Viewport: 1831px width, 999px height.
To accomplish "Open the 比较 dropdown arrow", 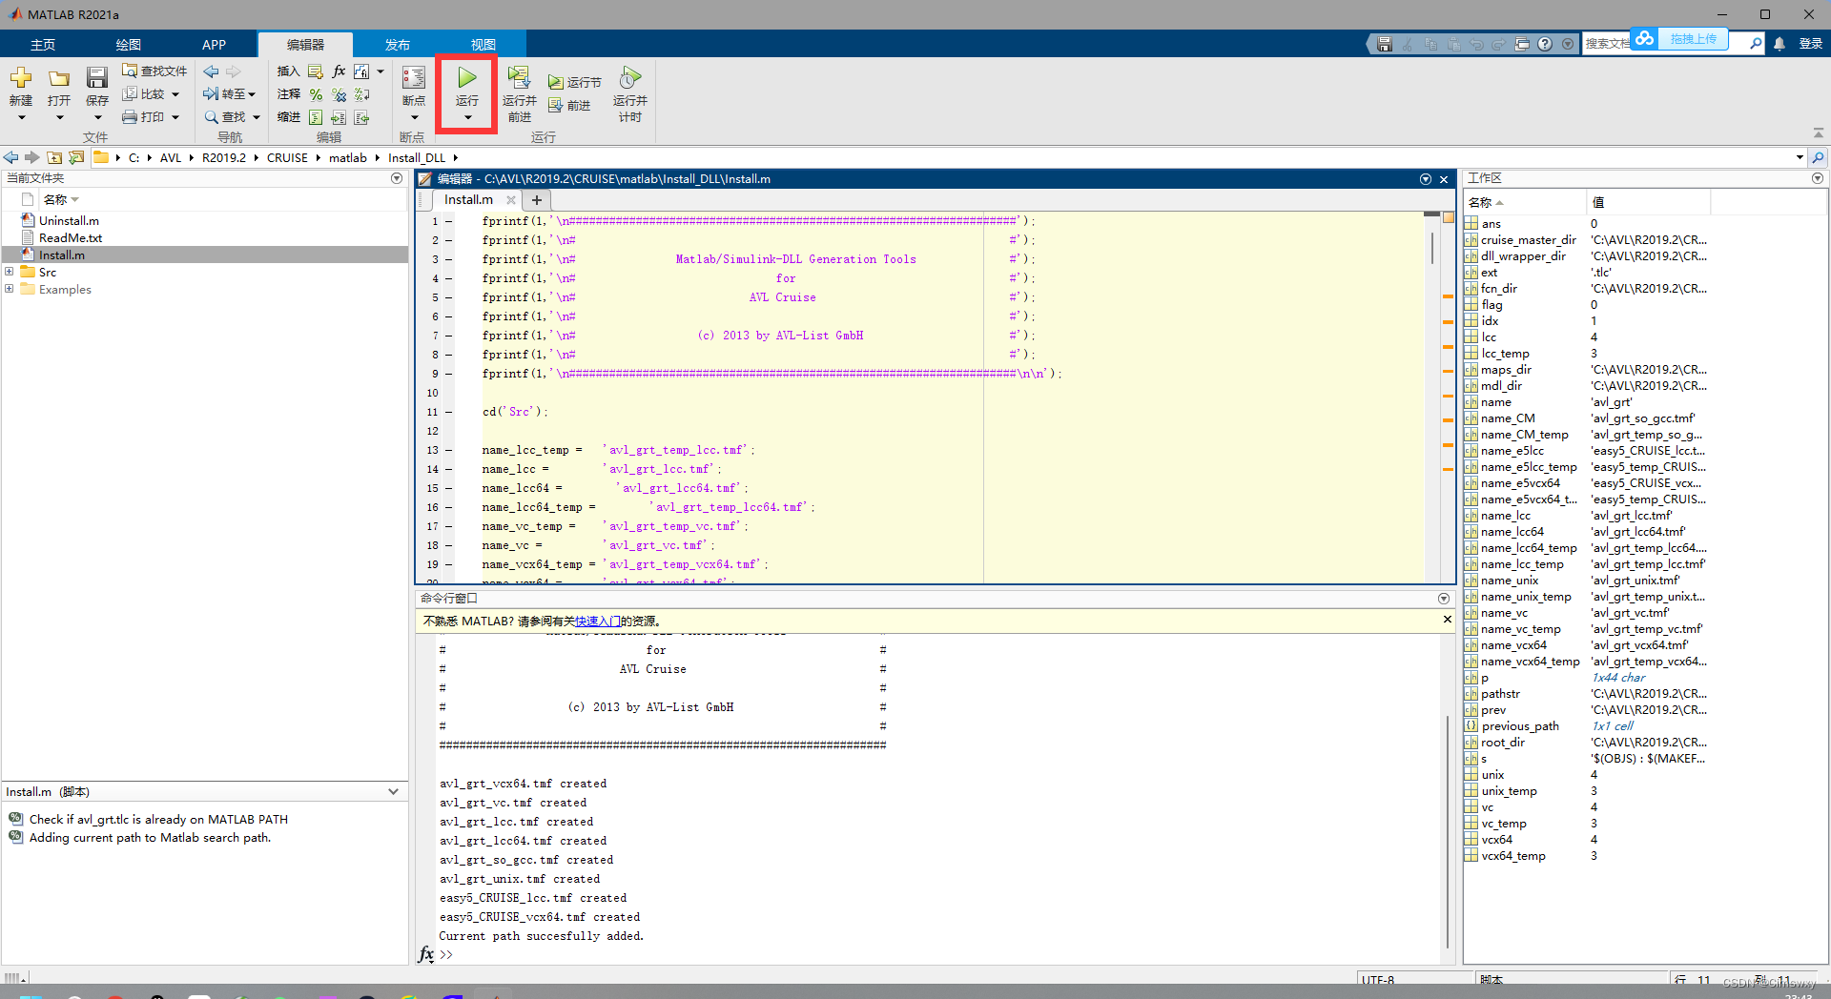I will point(175,94).
